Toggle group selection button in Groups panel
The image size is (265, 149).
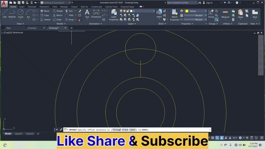click(217, 19)
